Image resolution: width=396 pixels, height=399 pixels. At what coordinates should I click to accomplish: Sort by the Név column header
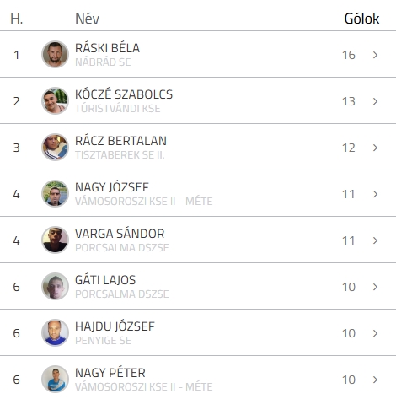click(87, 19)
